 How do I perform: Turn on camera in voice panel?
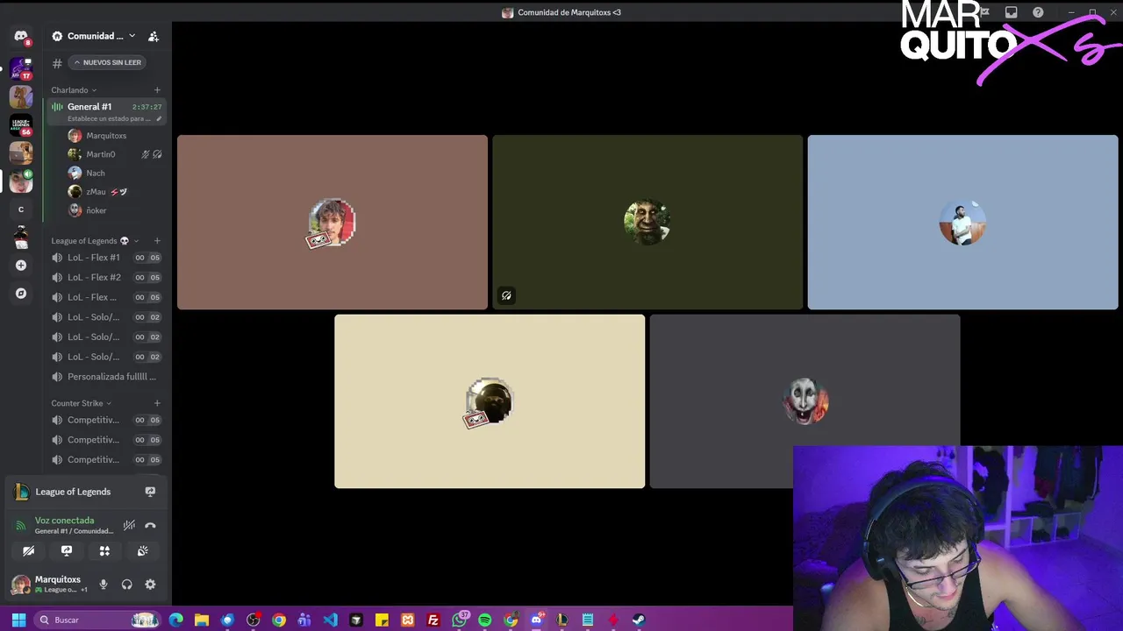pyautogui.click(x=28, y=551)
